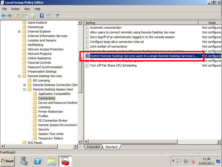Click the Start button

point(8,161)
